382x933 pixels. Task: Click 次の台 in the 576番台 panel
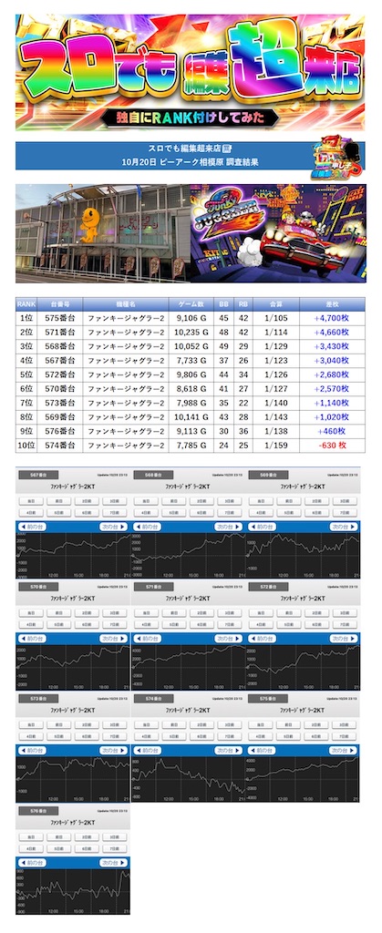pos(113,862)
